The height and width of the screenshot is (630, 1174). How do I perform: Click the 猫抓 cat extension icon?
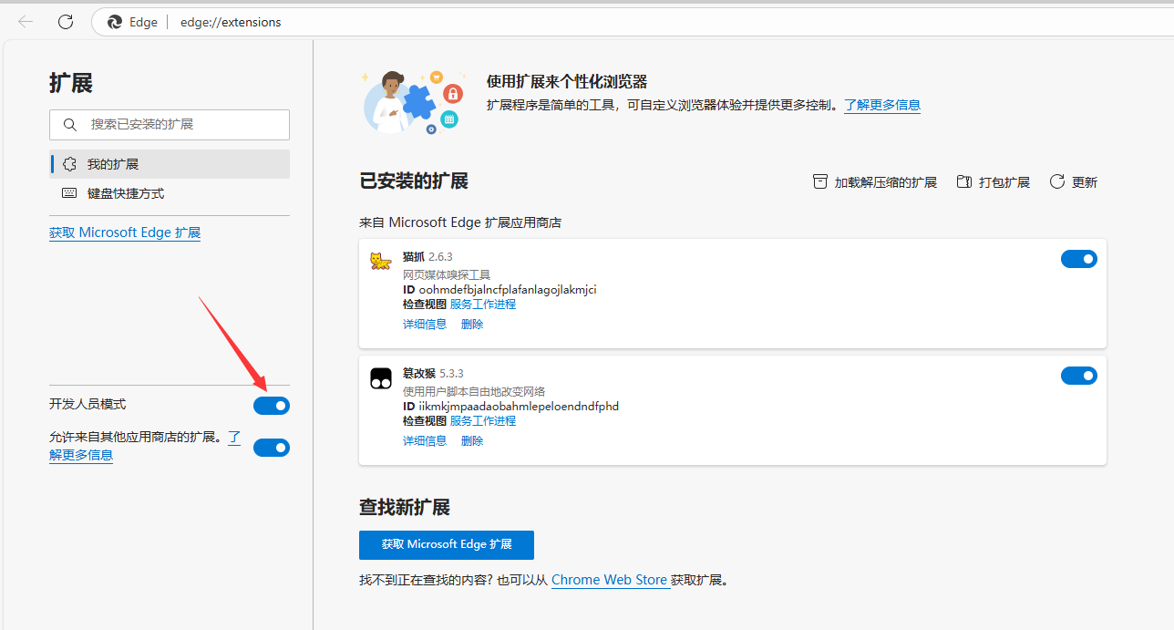pos(380,262)
